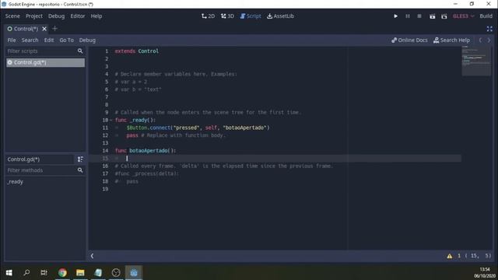Open the top Debug menu
Screen dimensions: 498x280
tap(56, 16)
